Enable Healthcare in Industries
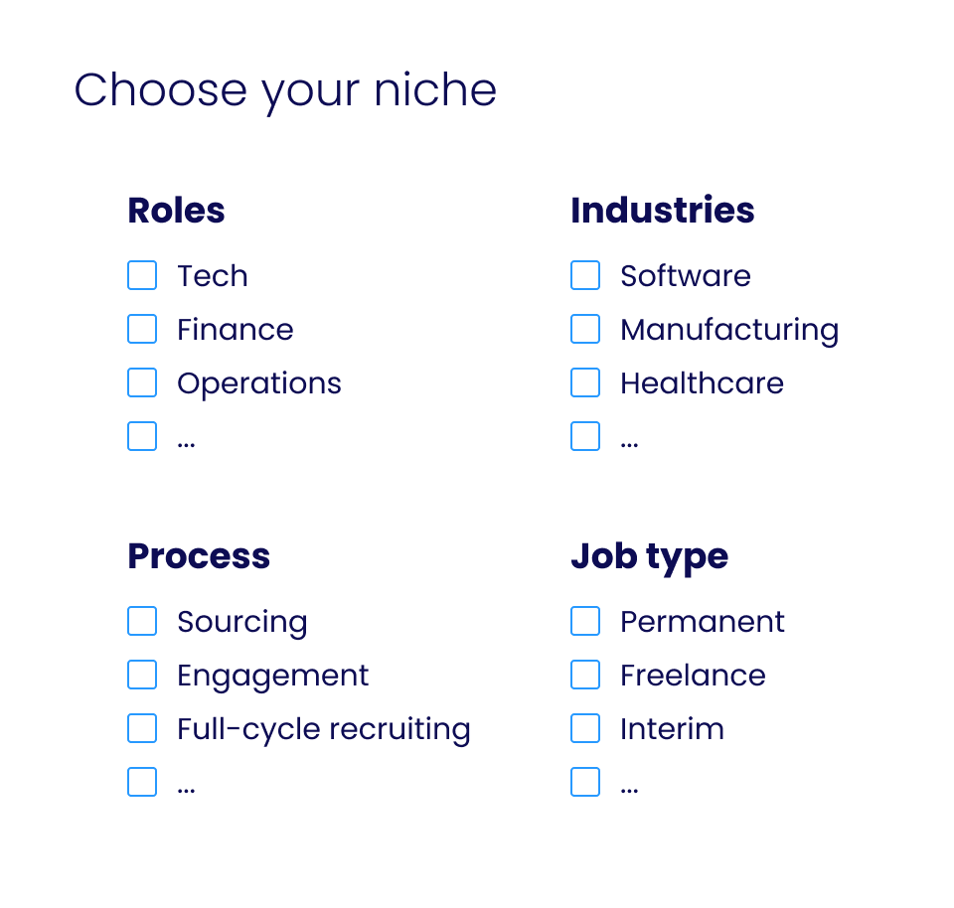954x908 pixels. pyautogui.click(x=585, y=382)
